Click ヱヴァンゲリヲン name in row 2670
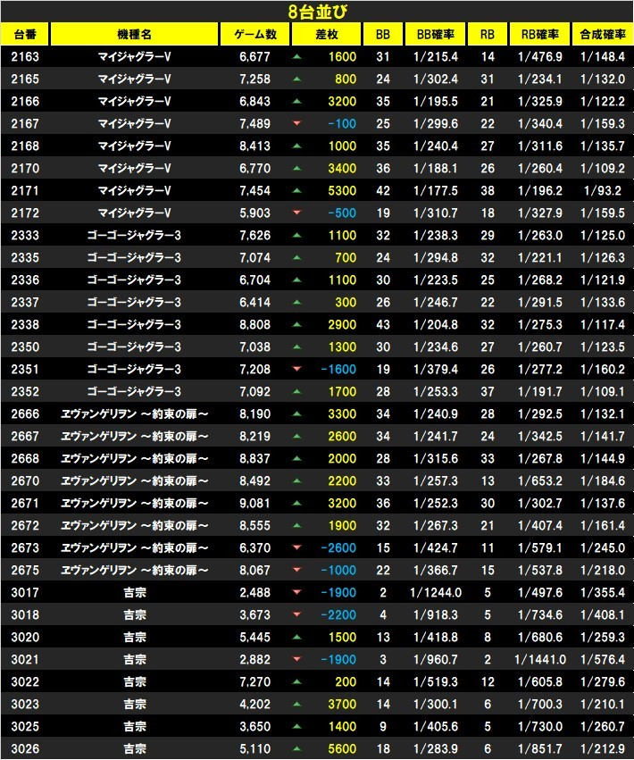The width and height of the screenshot is (634, 760). [x=134, y=480]
